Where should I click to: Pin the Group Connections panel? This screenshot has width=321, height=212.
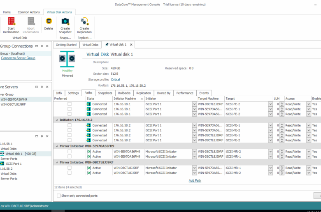click(x=42, y=46)
